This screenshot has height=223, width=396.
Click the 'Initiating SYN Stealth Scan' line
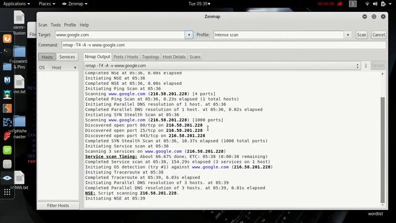[x=132, y=115]
